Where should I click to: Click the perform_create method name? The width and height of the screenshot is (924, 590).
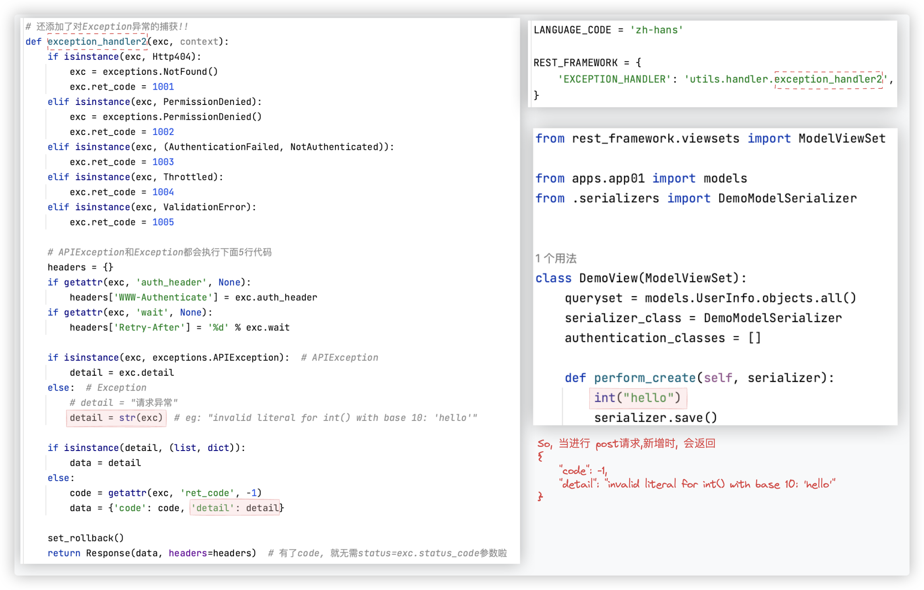click(x=644, y=378)
